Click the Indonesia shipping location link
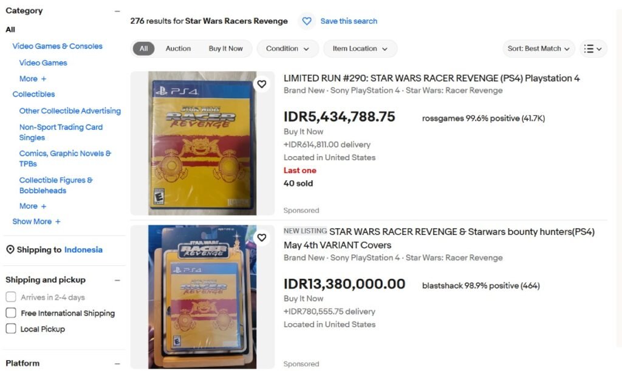Viewport: 622px width, 371px height. pyautogui.click(x=83, y=250)
